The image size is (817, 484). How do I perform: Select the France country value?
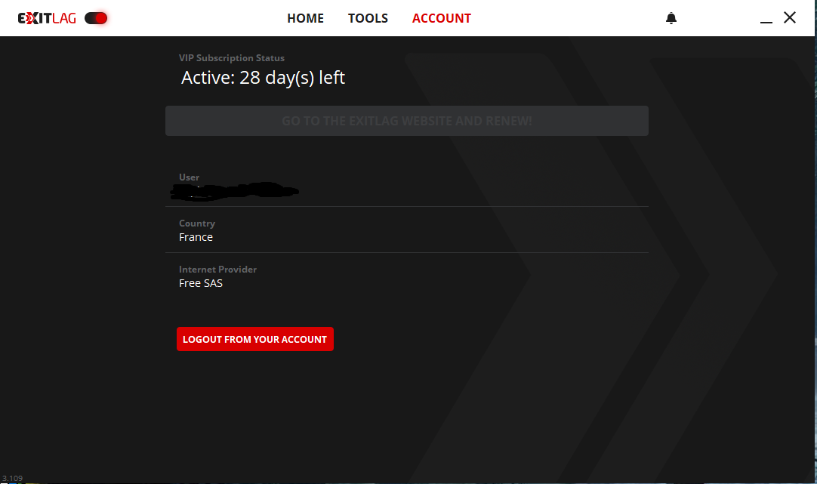[x=196, y=237]
